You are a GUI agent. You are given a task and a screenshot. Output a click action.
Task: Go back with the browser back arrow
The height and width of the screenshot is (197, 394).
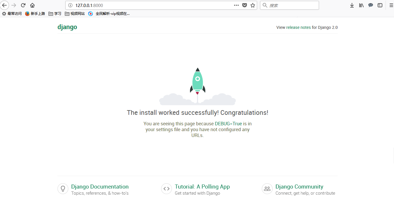4,5
